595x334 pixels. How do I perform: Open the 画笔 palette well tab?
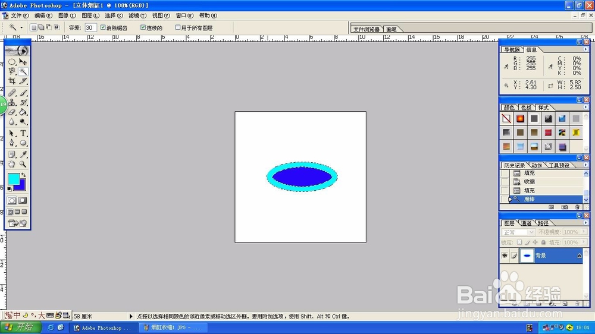[x=392, y=29]
